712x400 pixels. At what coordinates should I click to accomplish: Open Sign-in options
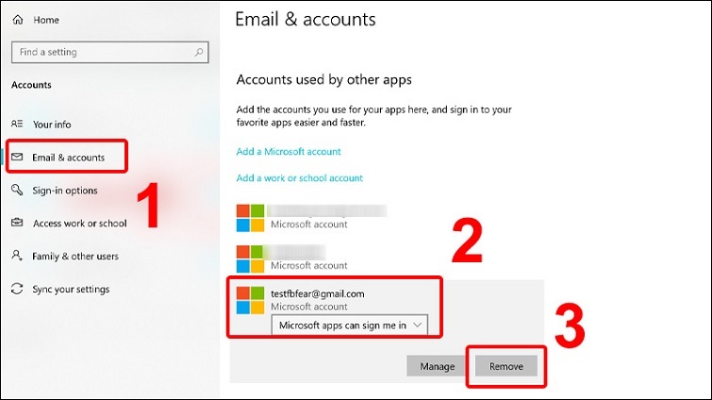click(65, 191)
